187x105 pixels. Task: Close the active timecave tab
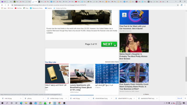pyautogui.click(x=36, y=2)
